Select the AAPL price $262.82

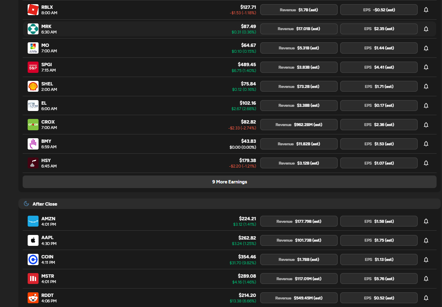[247, 237]
